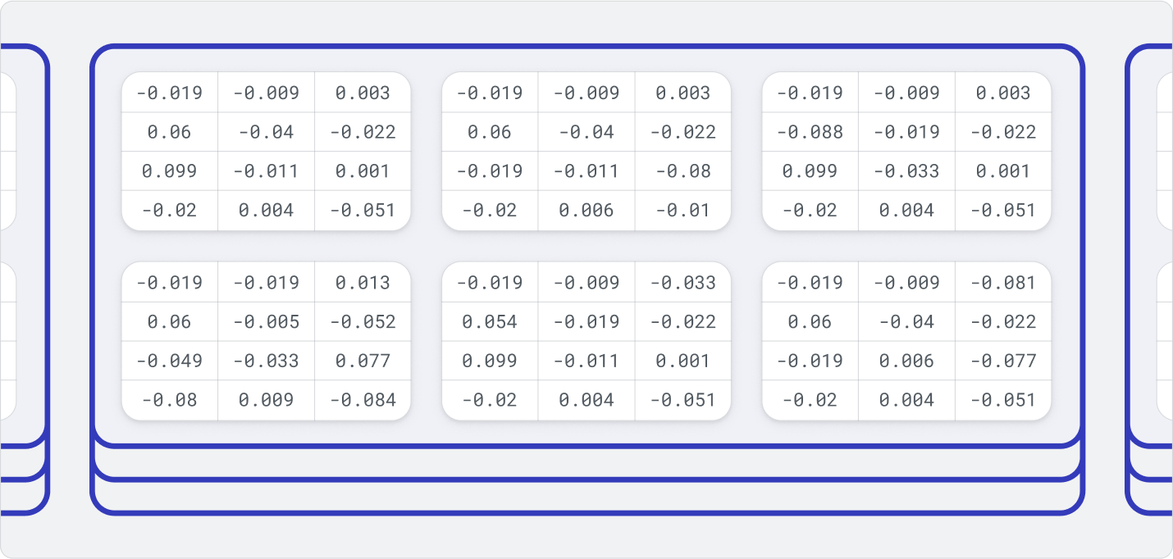
Task: Click the -0.077 matrix entry
Action: tap(1003, 361)
